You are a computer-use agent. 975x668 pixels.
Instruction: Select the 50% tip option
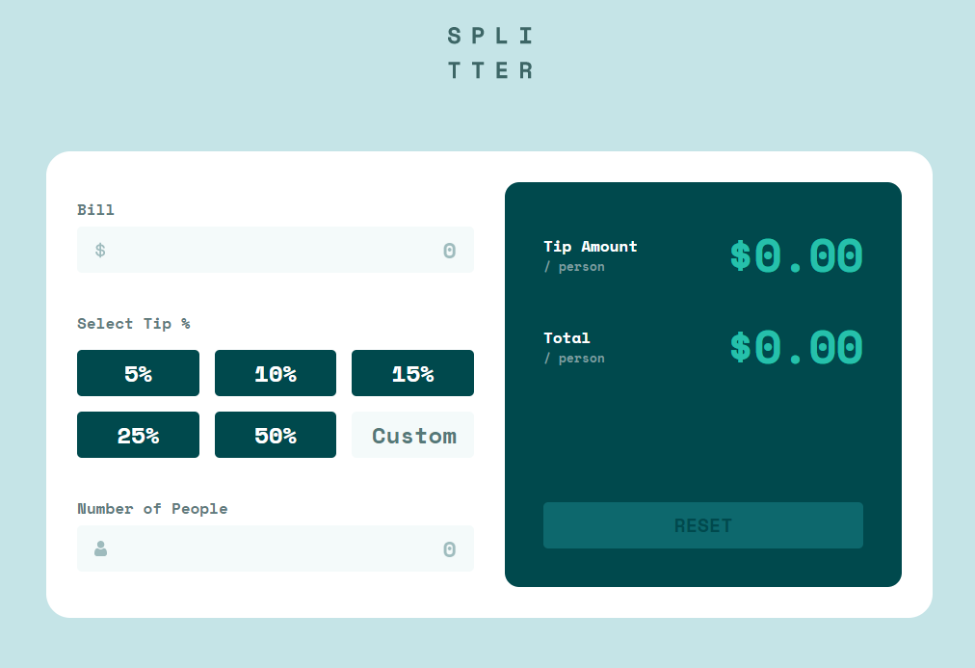click(276, 435)
